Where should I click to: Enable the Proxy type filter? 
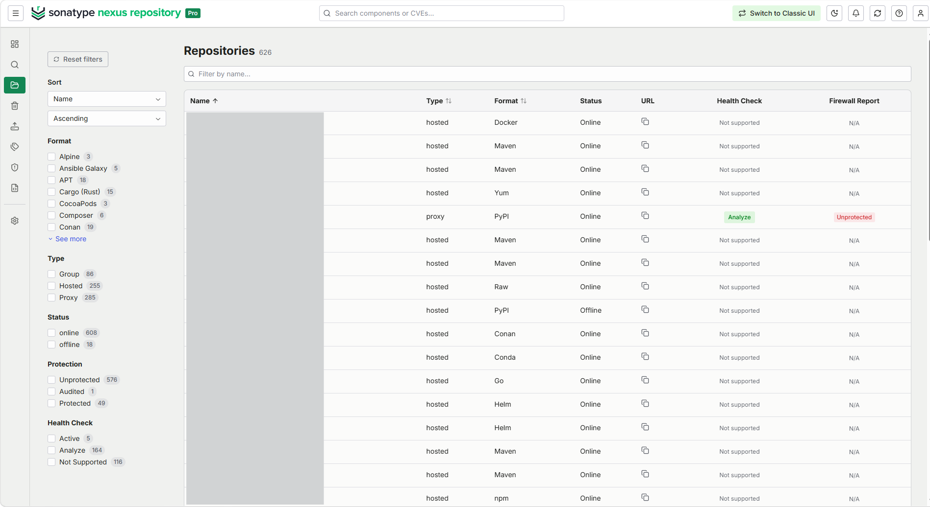click(x=51, y=298)
